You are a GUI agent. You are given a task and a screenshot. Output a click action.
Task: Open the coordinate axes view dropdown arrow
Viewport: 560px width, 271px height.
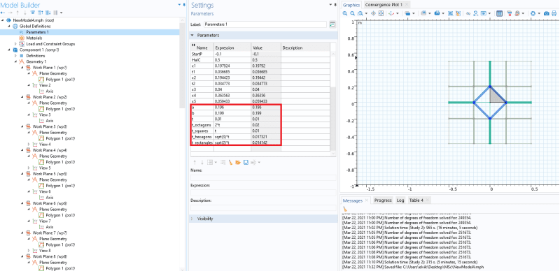click(x=398, y=13)
